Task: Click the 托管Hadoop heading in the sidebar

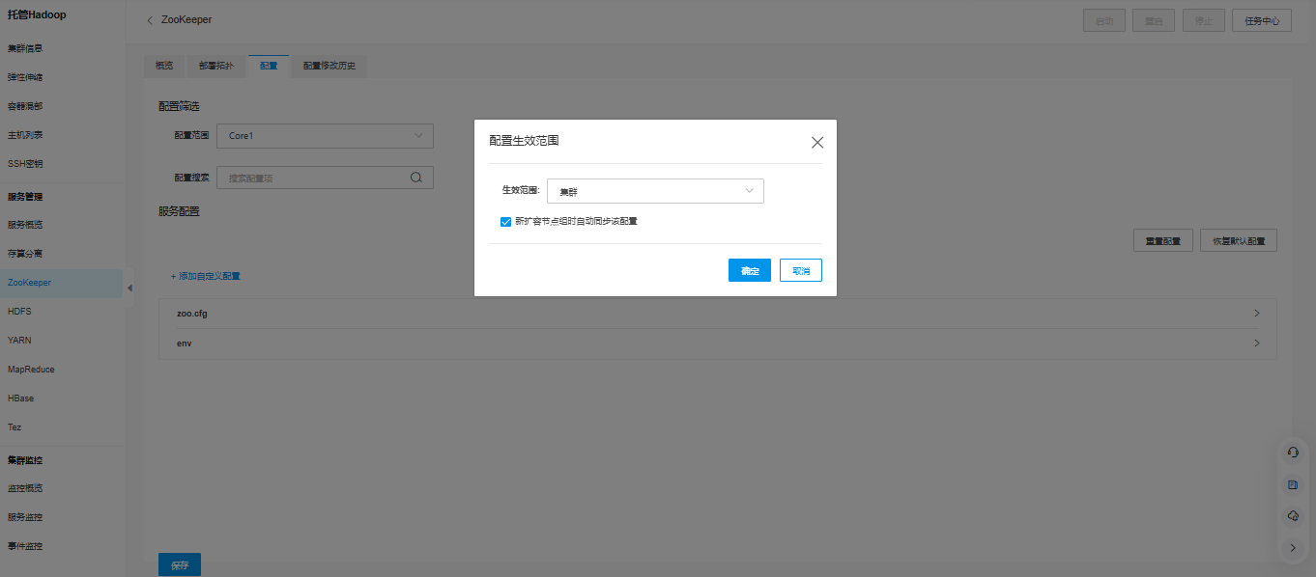Action: 37,14
